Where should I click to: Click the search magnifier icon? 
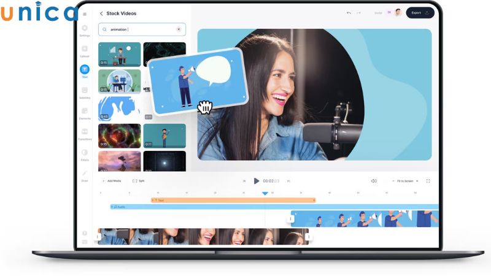[104, 29]
